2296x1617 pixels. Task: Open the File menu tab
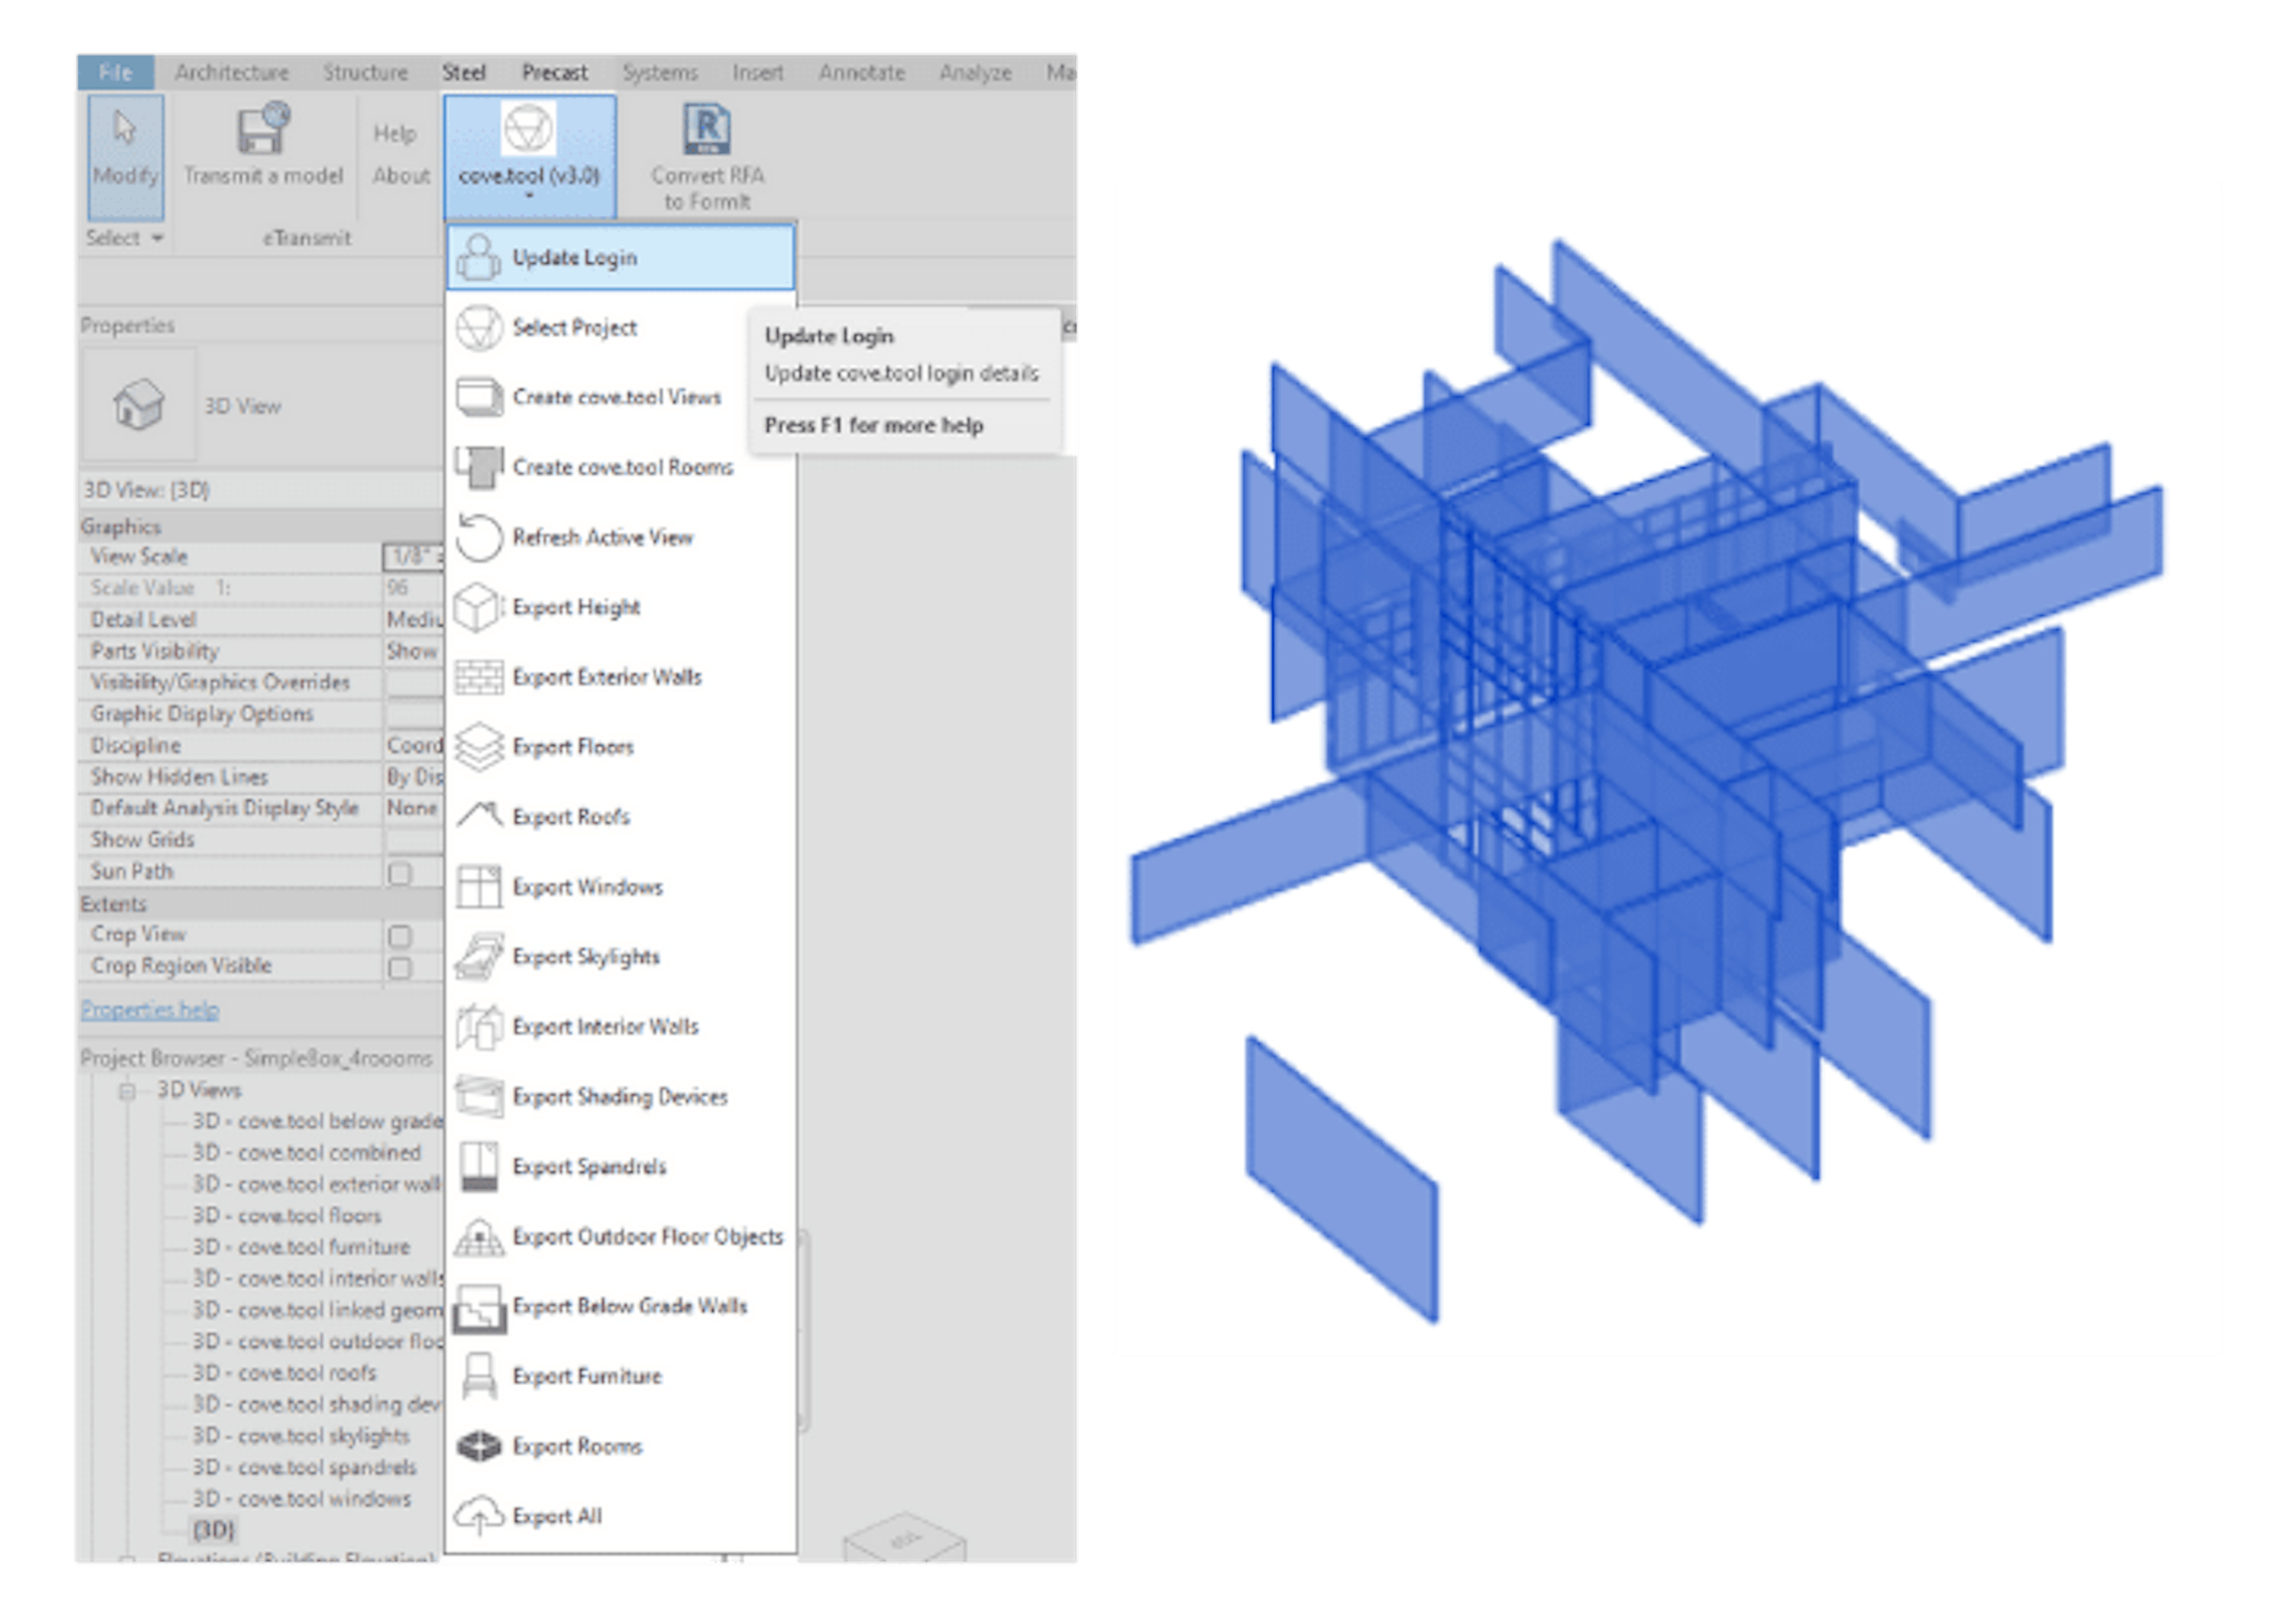point(116,72)
